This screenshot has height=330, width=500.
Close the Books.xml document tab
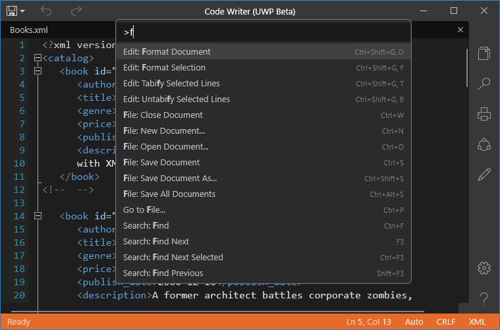(x=460, y=30)
